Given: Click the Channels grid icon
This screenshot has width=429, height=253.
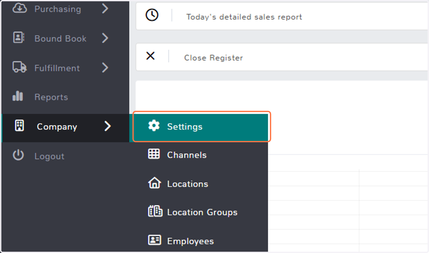Looking at the screenshot, I should (x=154, y=154).
